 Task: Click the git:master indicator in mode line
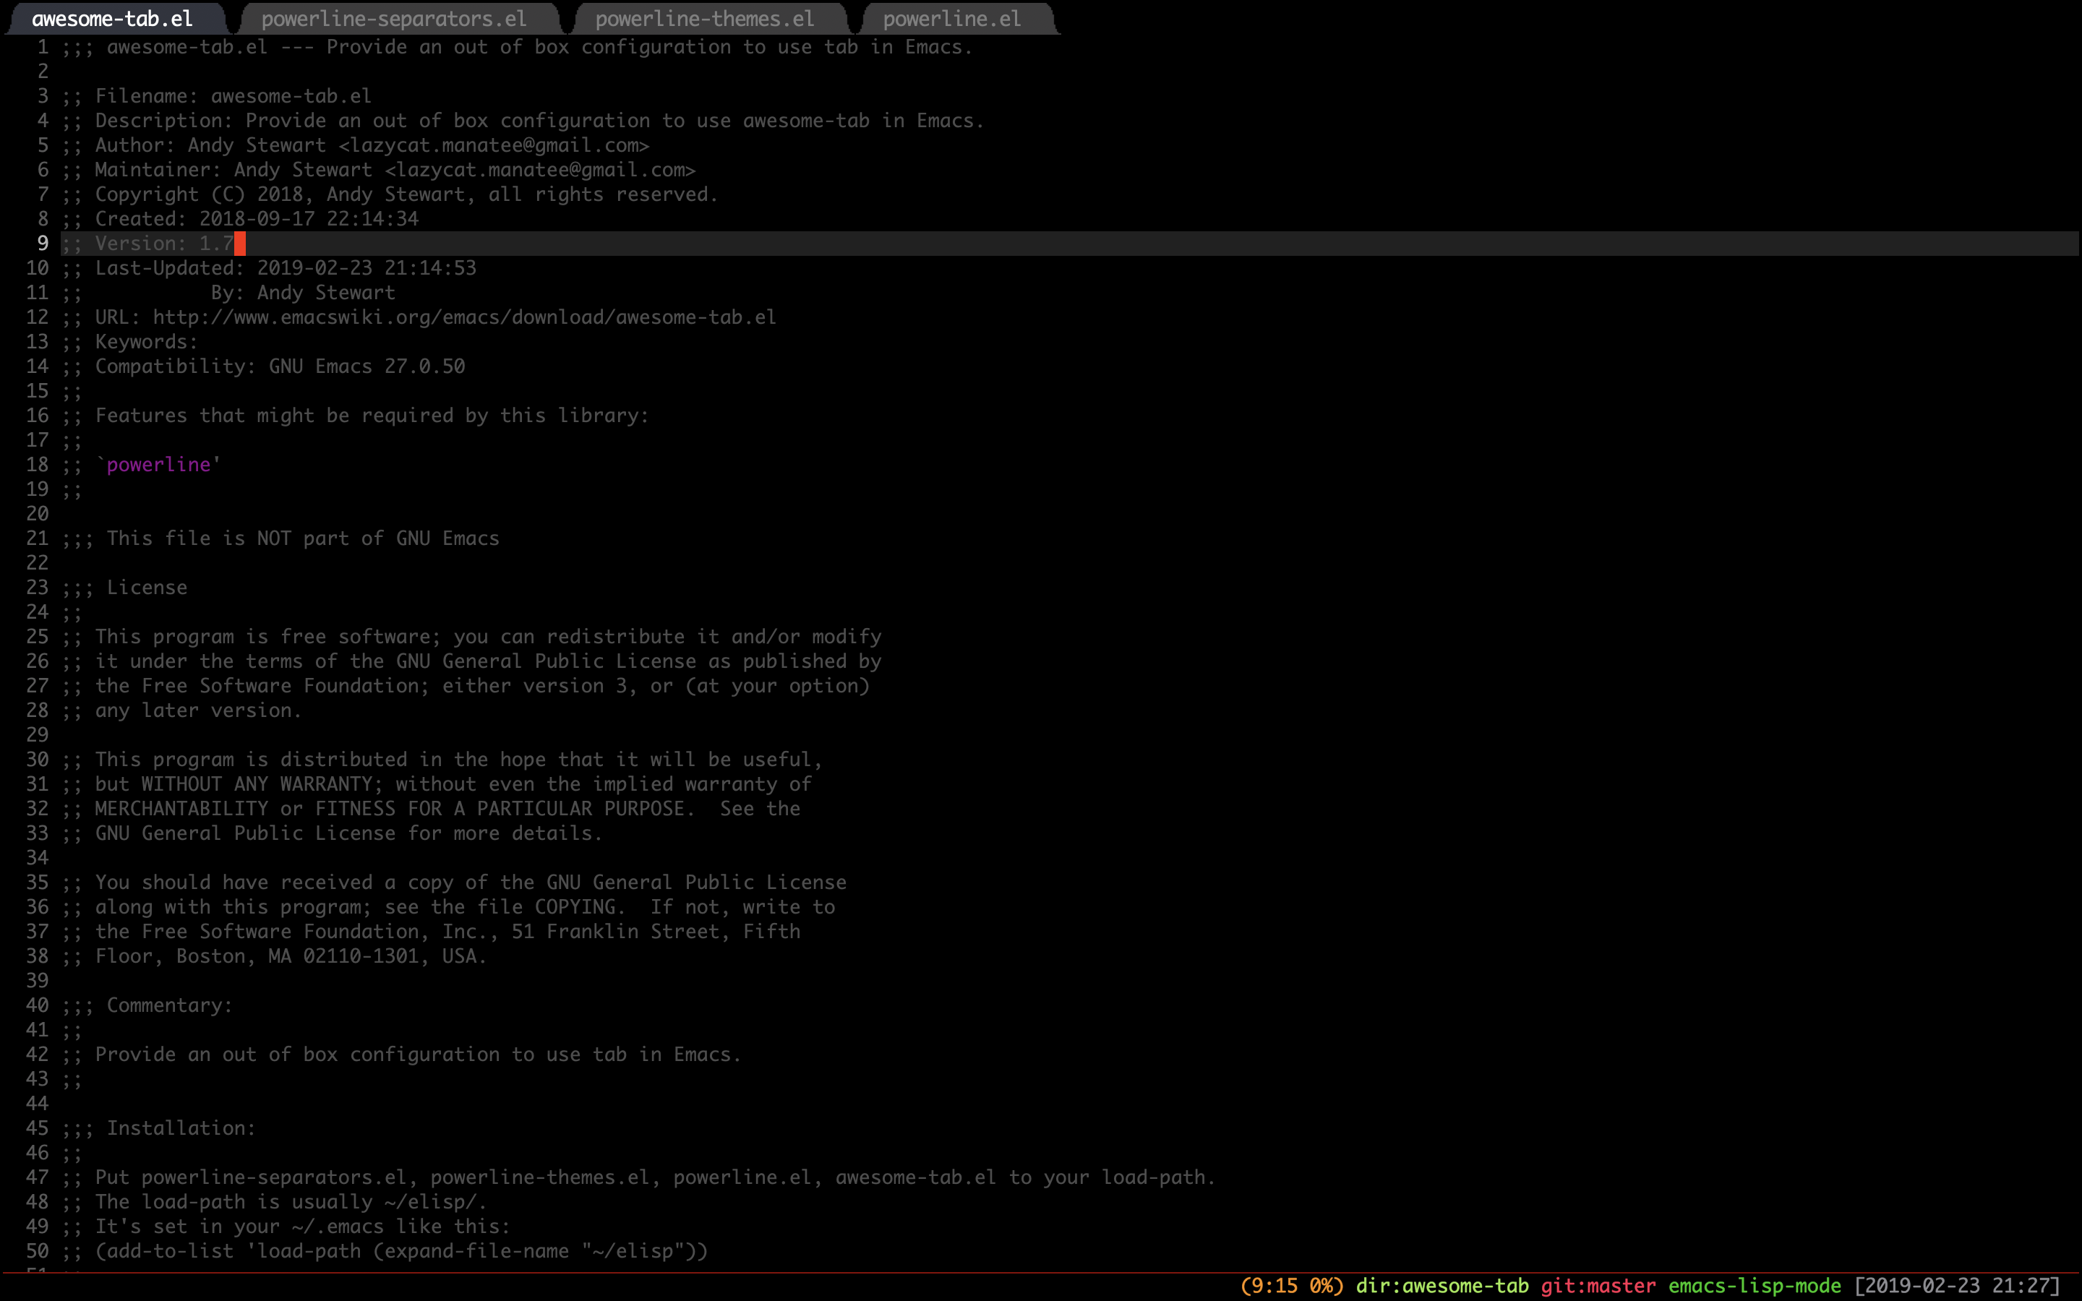click(1598, 1286)
